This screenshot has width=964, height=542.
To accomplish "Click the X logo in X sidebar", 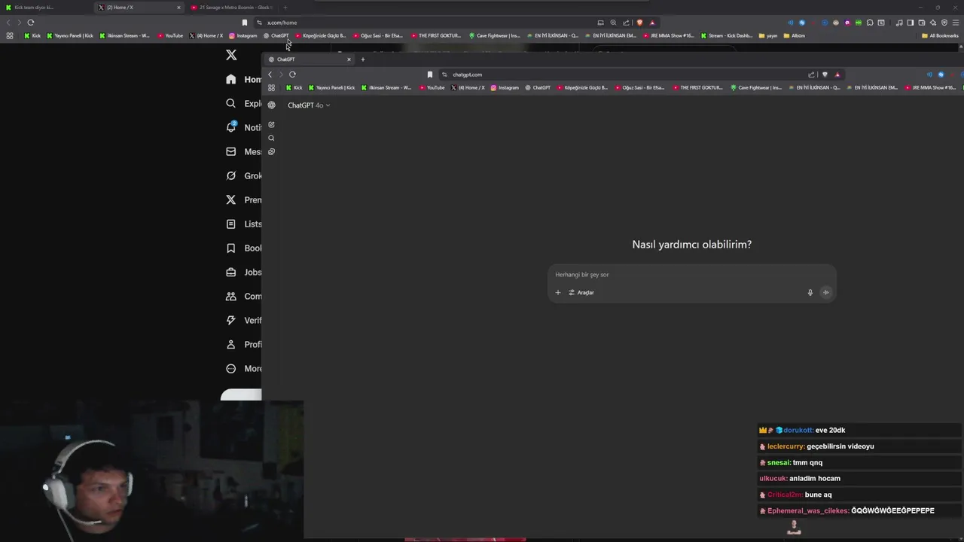I will (x=231, y=55).
